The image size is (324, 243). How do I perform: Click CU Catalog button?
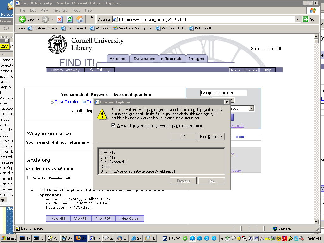pos(100,70)
